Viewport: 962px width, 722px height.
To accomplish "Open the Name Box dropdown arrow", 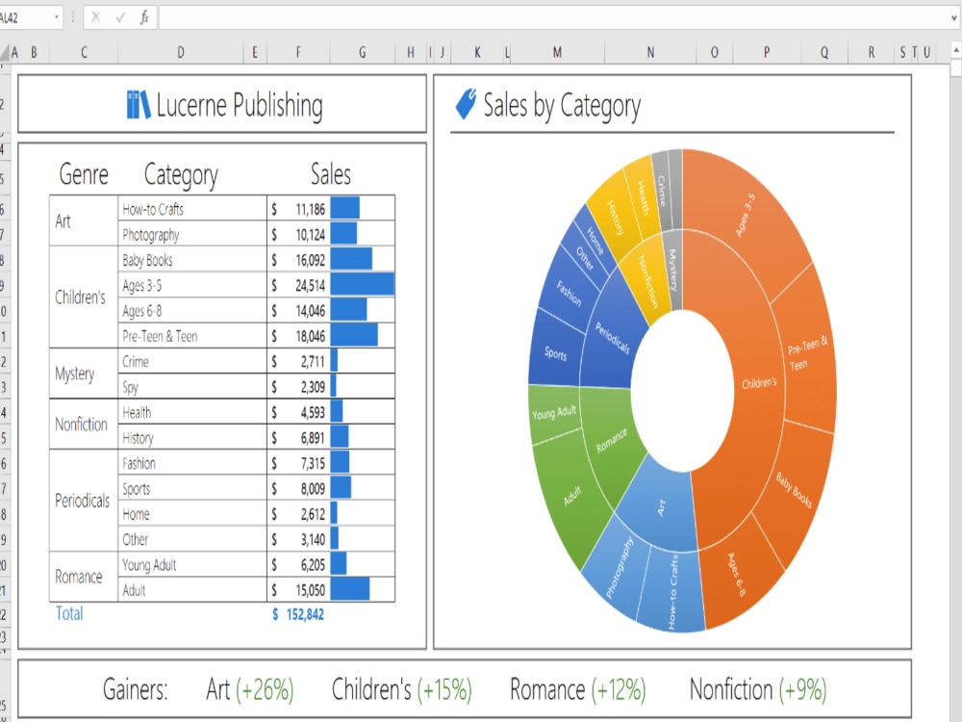I will (x=57, y=17).
